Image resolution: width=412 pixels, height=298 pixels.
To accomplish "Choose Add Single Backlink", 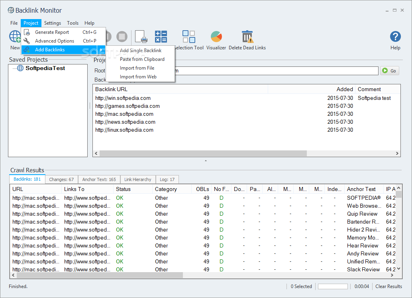I will pyautogui.click(x=141, y=51).
